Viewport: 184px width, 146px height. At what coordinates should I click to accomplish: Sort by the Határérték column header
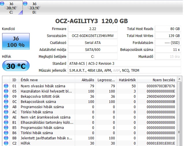coord(127,80)
